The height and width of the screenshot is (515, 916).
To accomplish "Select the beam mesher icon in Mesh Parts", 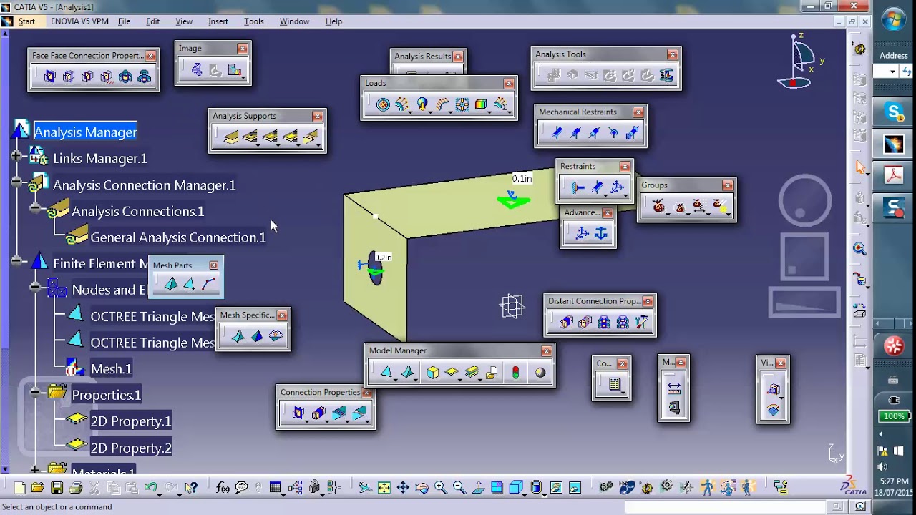I will point(208,284).
